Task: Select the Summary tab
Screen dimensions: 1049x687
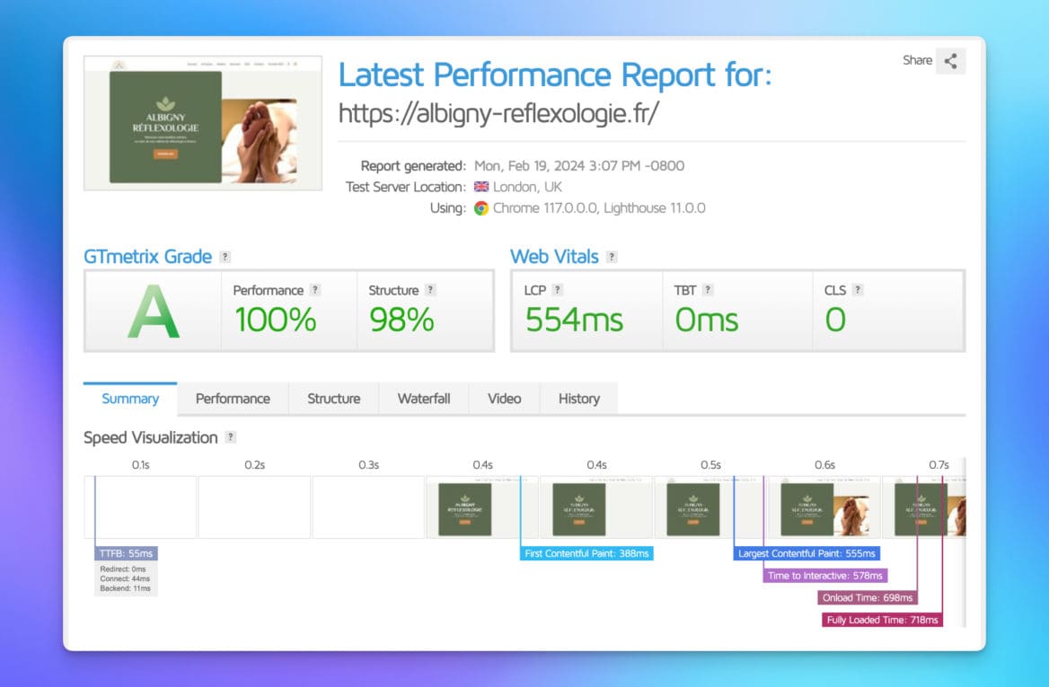Action: point(130,399)
